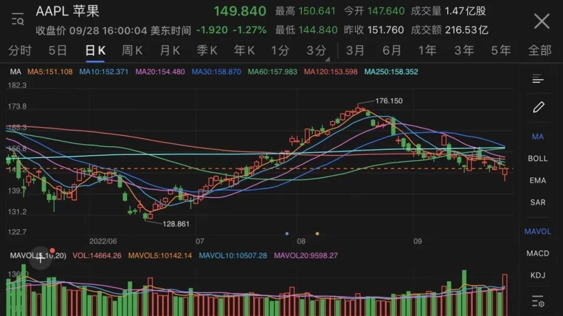Screen dimensions: 563x316
Task: Click the current price 149.840
Action: coord(240,11)
